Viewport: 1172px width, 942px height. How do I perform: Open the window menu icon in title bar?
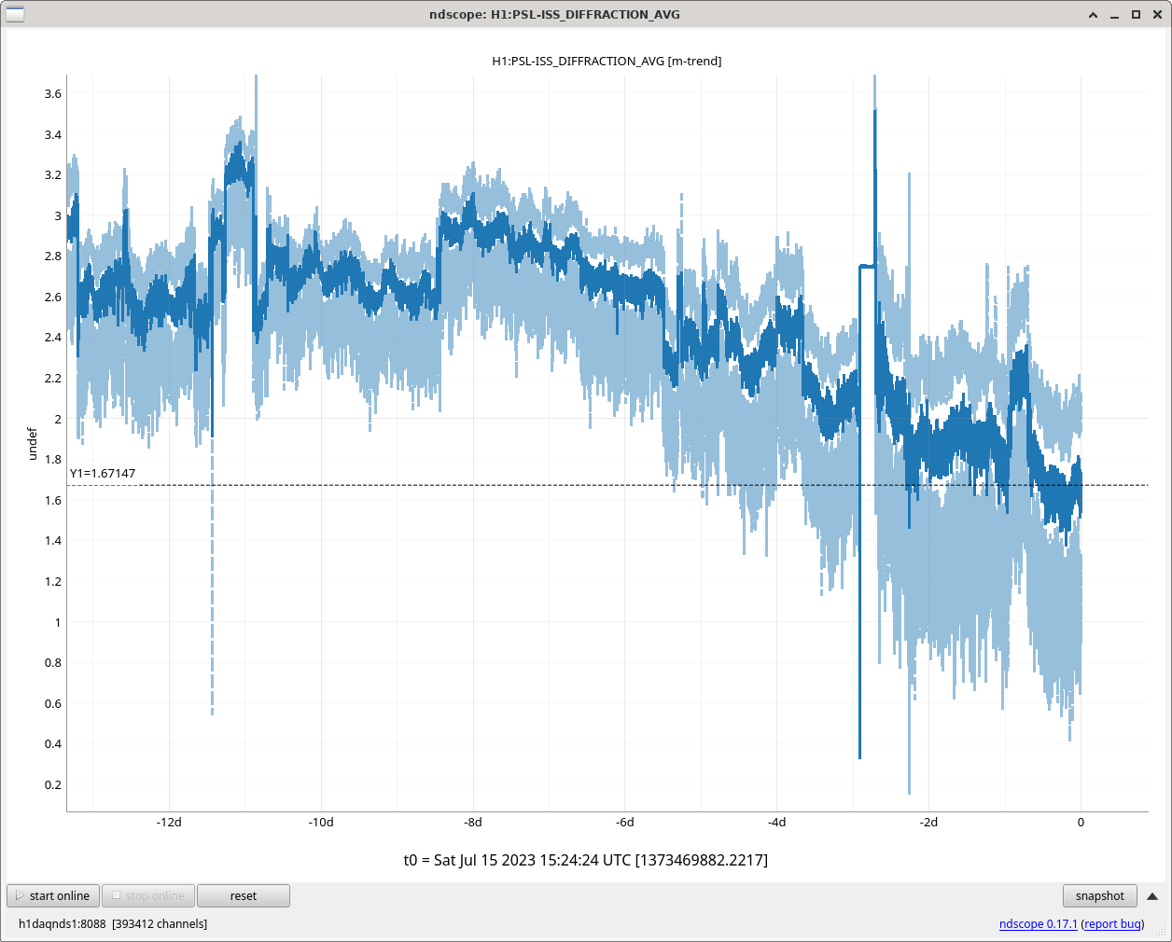click(15, 14)
